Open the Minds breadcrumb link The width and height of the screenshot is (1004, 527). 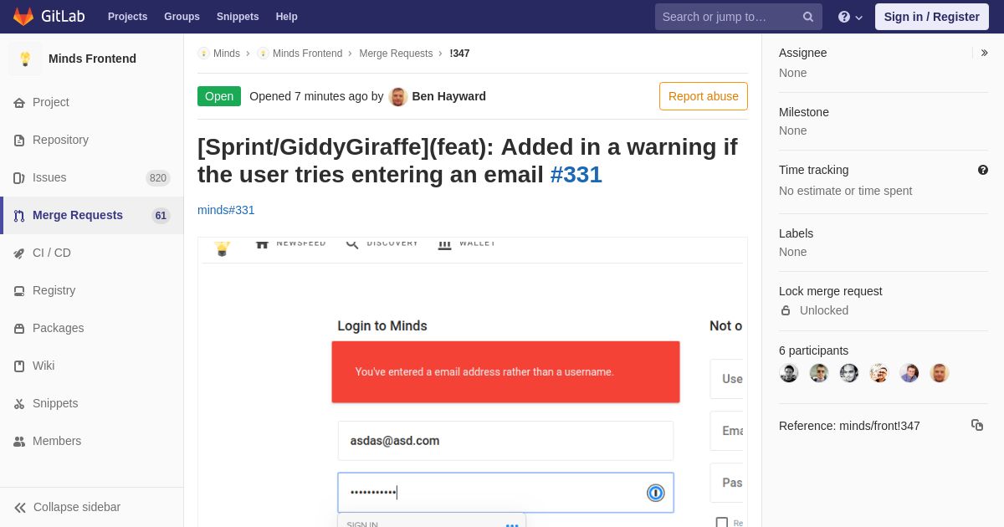pyautogui.click(x=227, y=54)
